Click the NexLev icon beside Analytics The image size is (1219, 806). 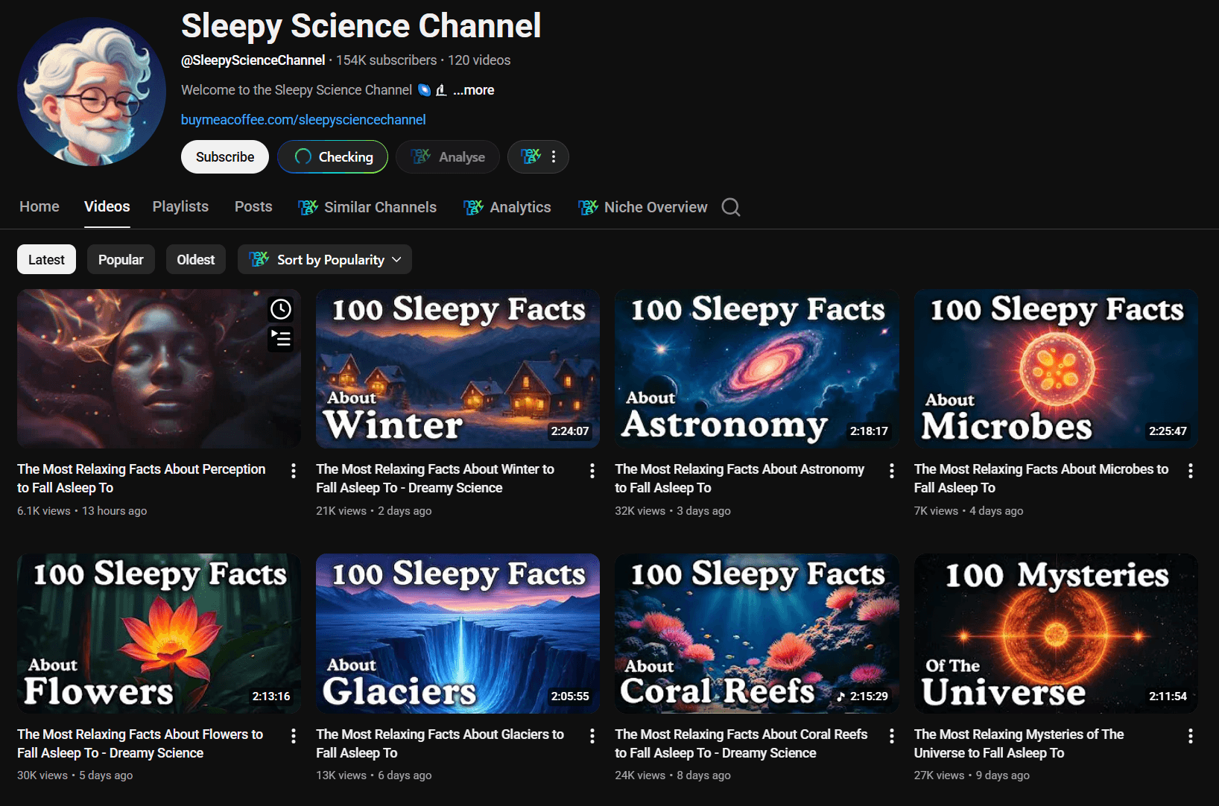472,207
